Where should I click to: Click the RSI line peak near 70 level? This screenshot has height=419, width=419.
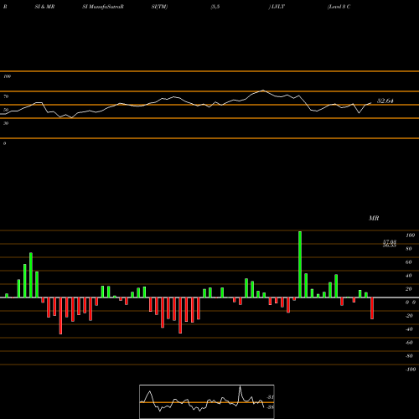[x=263, y=91]
